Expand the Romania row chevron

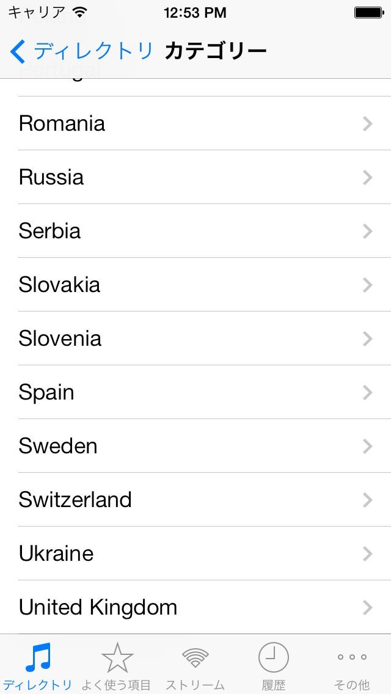pos(367,124)
